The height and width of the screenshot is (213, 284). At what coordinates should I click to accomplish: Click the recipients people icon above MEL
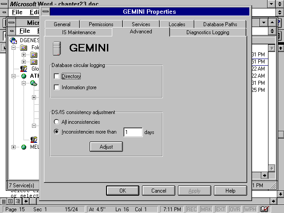34,140
